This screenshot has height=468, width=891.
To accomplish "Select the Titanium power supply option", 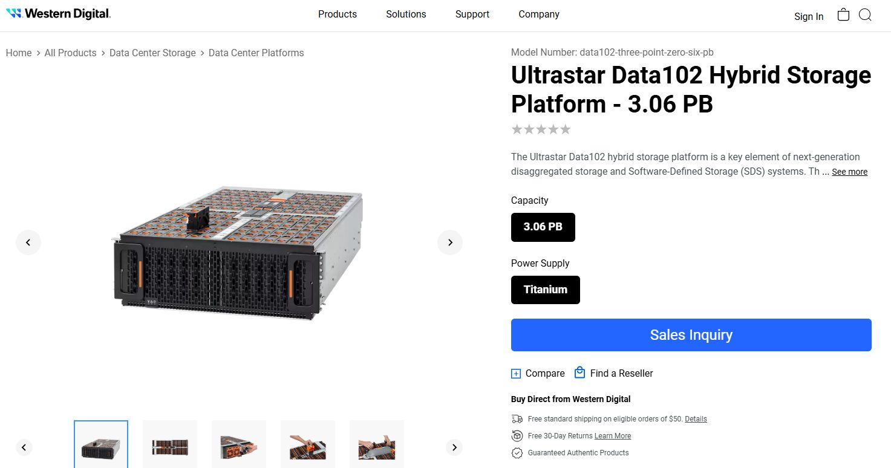I will [x=545, y=290].
